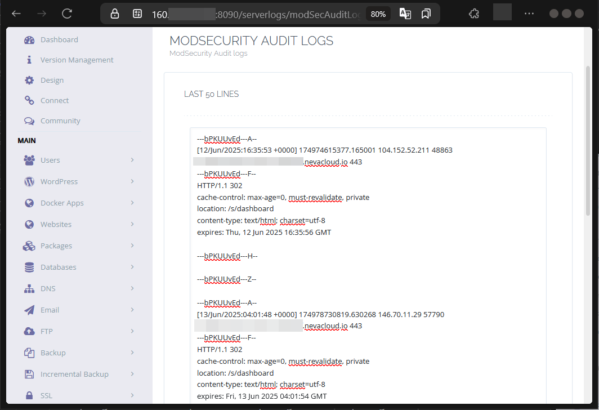Click the Databases stack icon
Viewport: 599px width, 410px height.
click(29, 267)
